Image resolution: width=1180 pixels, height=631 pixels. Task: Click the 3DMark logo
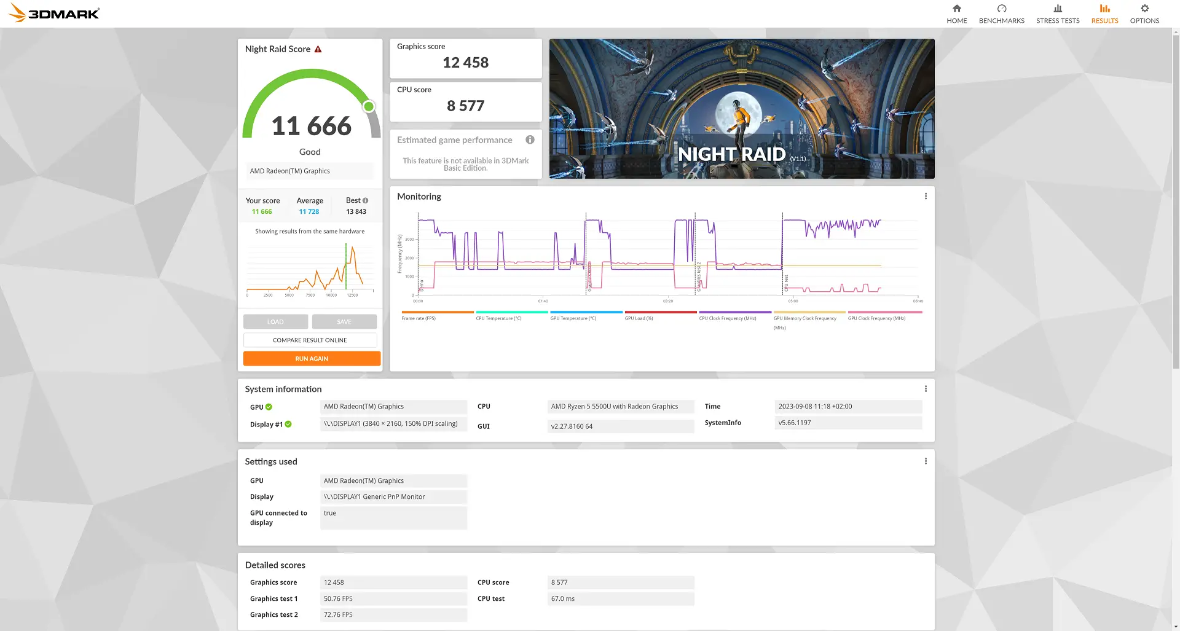pyautogui.click(x=54, y=13)
